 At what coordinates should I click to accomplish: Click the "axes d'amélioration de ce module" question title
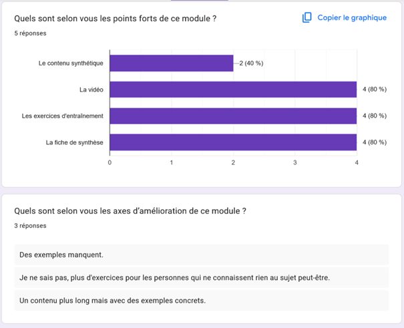click(130, 211)
